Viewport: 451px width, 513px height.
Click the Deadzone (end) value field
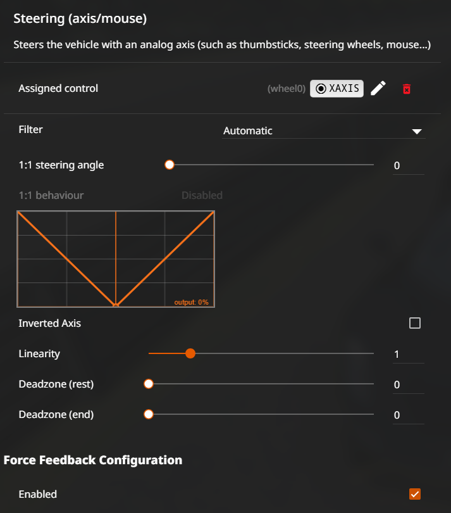pos(409,415)
